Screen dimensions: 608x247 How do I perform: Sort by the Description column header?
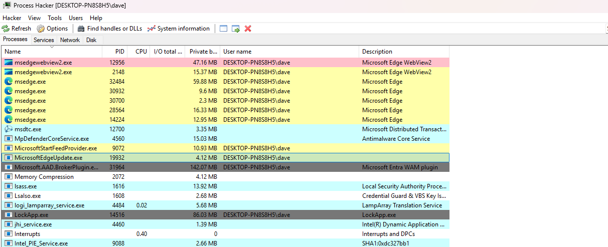pyautogui.click(x=404, y=52)
